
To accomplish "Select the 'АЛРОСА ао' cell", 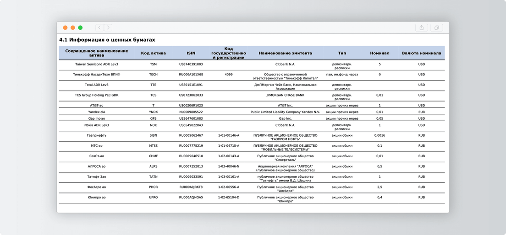I will 97,166.
